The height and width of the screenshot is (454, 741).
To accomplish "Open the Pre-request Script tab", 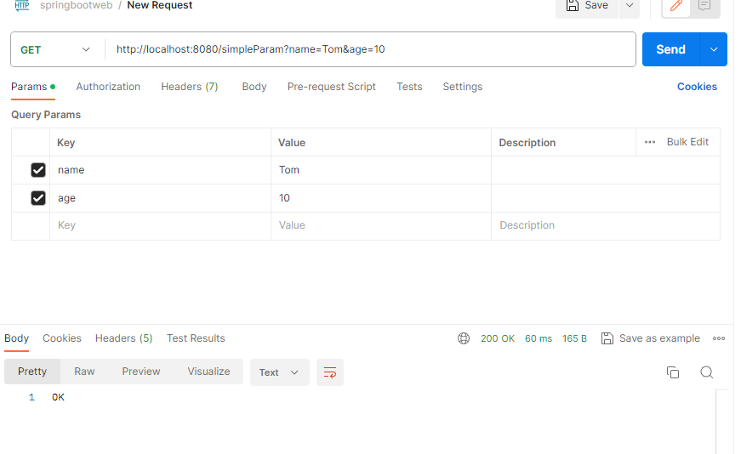I will [331, 87].
